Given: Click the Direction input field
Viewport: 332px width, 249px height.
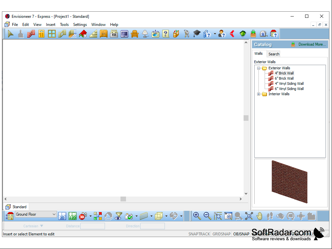Looking at the screenshot, I should tap(153, 226).
